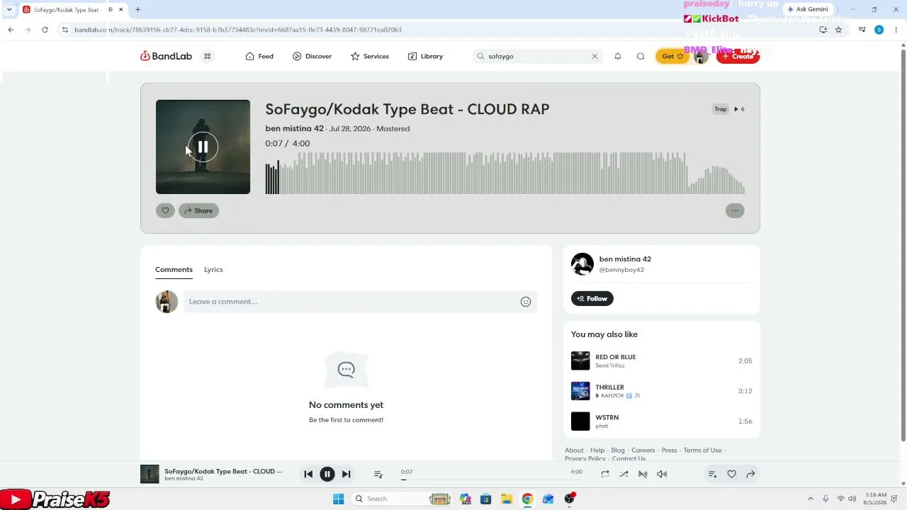Open a new browser tab
Viewport: 907px width, 510px height.
137,9
